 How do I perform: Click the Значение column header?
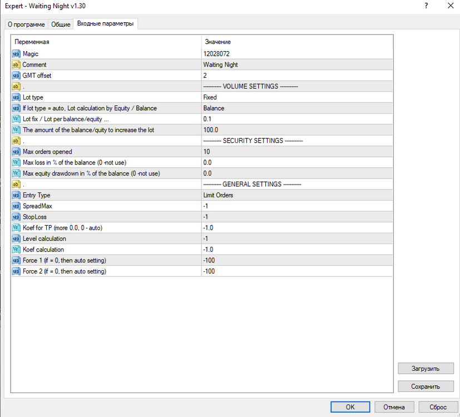coord(297,42)
